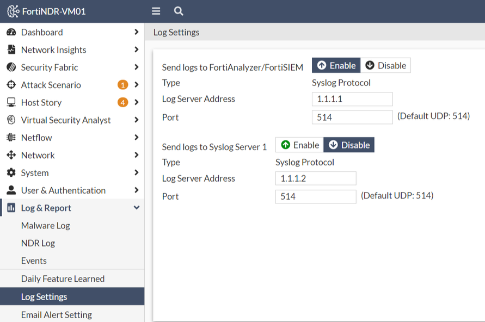Enable sending logs to Syslog Server 1
The width and height of the screenshot is (485, 322).
click(299, 145)
